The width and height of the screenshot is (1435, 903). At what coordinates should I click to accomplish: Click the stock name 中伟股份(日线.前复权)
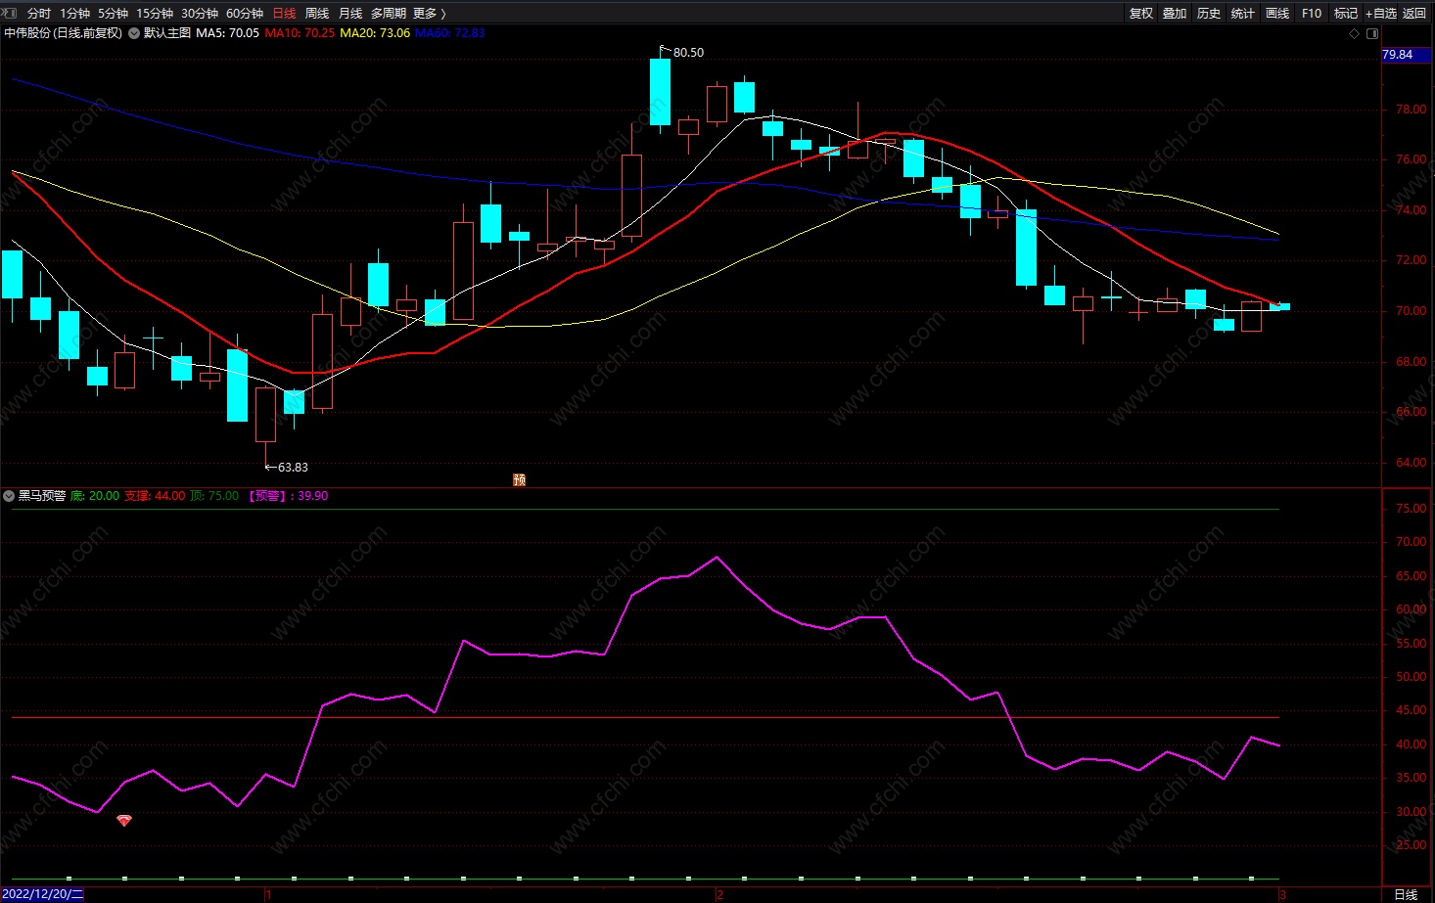pyautogui.click(x=64, y=33)
